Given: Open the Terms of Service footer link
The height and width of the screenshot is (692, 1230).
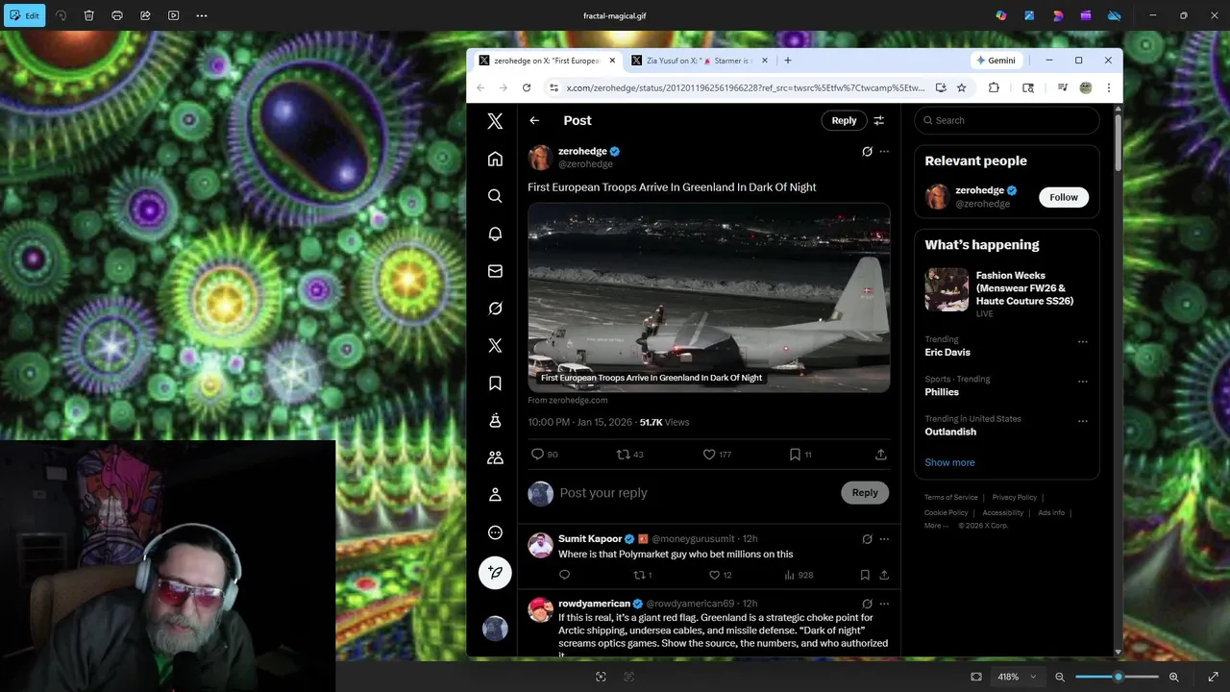Looking at the screenshot, I should pyautogui.click(x=951, y=498).
